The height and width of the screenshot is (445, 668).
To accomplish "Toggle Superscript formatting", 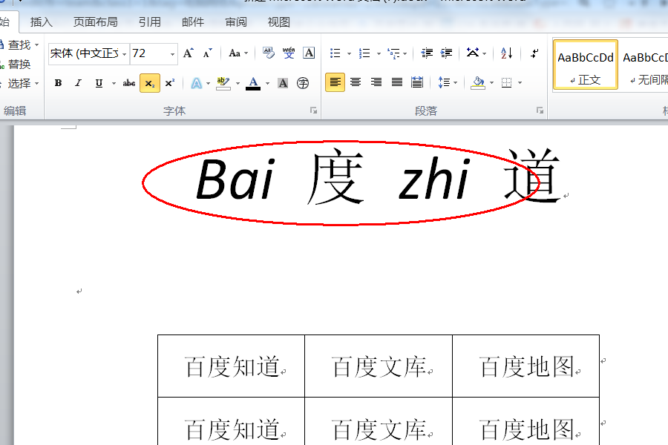I will pyautogui.click(x=170, y=83).
